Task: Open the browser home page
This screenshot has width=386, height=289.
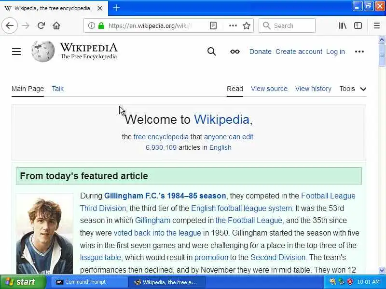Action: click(x=56, y=26)
